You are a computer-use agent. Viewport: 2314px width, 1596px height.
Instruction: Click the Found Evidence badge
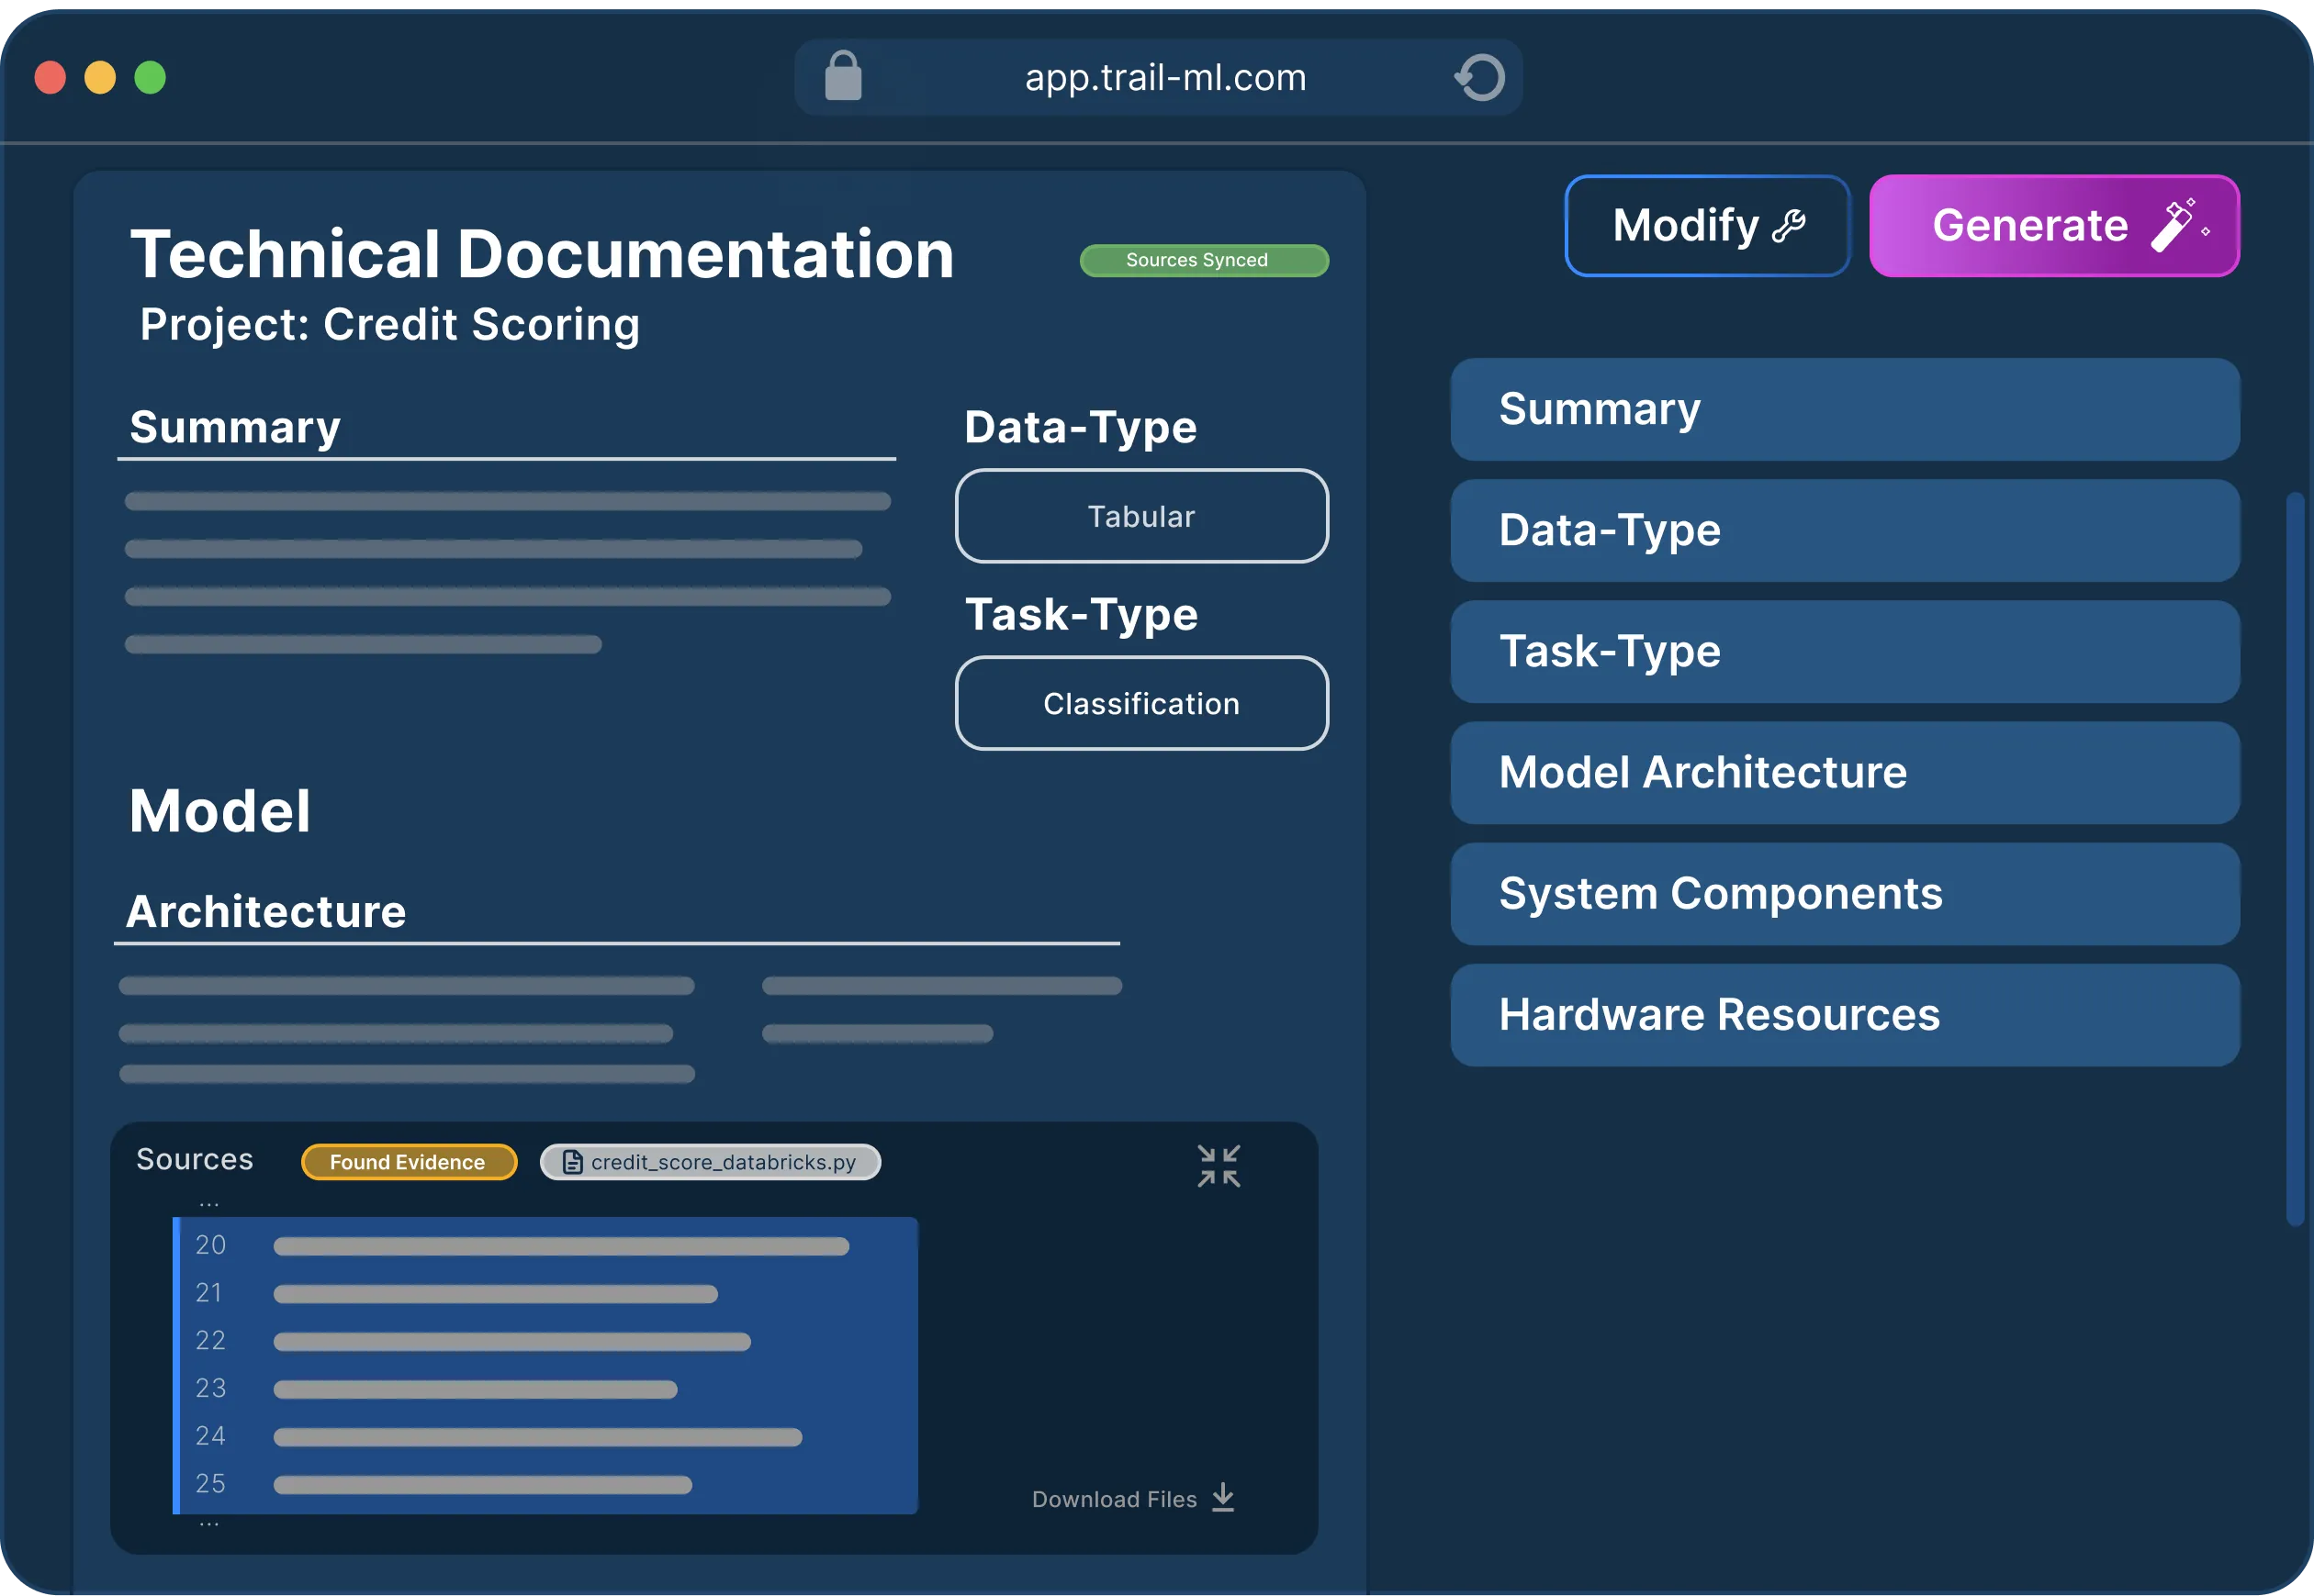point(409,1162)
